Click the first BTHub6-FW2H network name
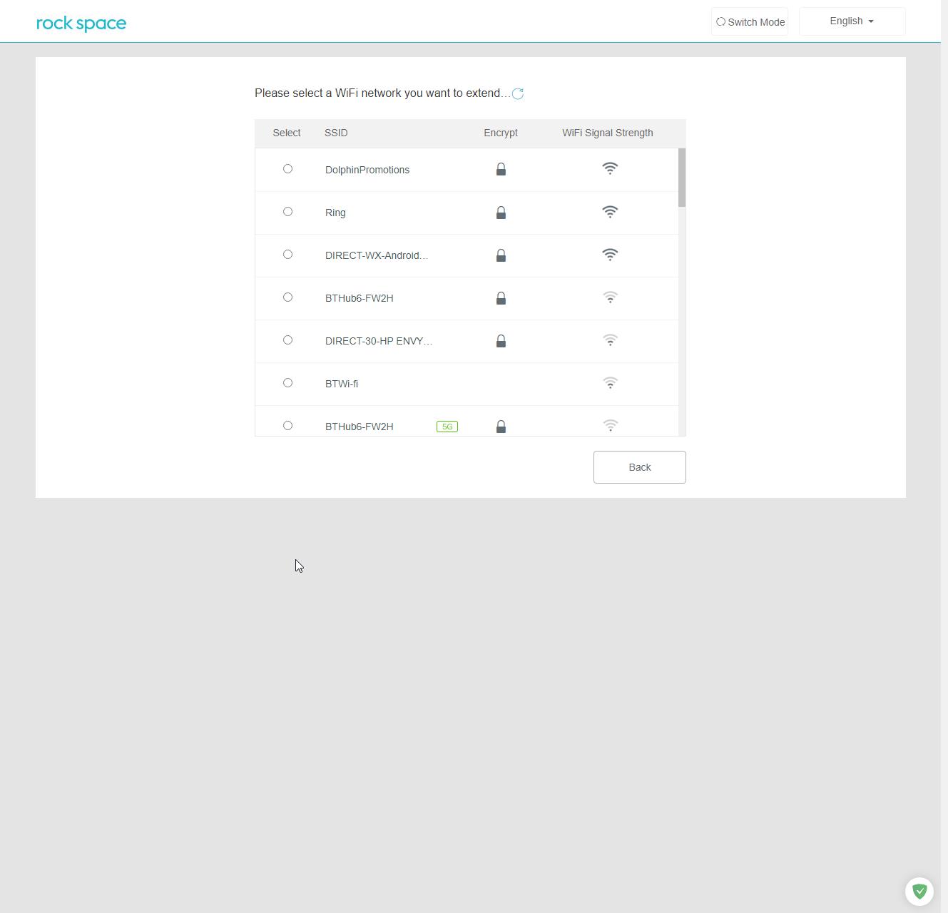The image size is (948, 913). 359,298
